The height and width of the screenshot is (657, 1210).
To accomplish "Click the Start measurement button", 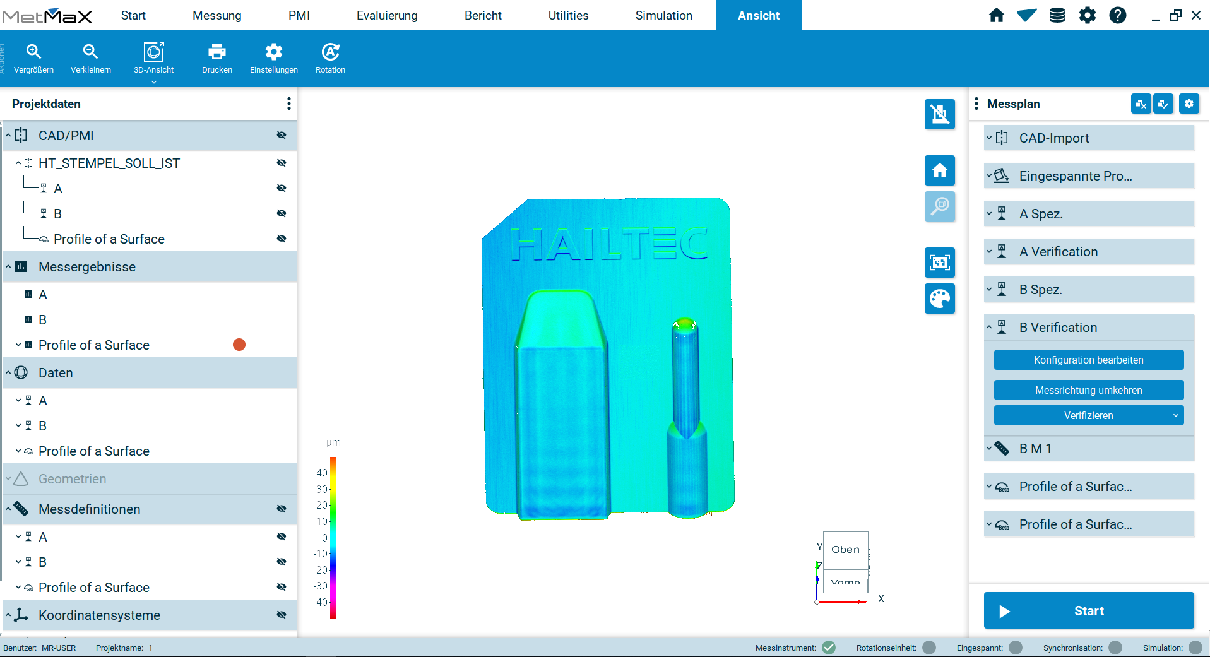I will point(1089,610).
